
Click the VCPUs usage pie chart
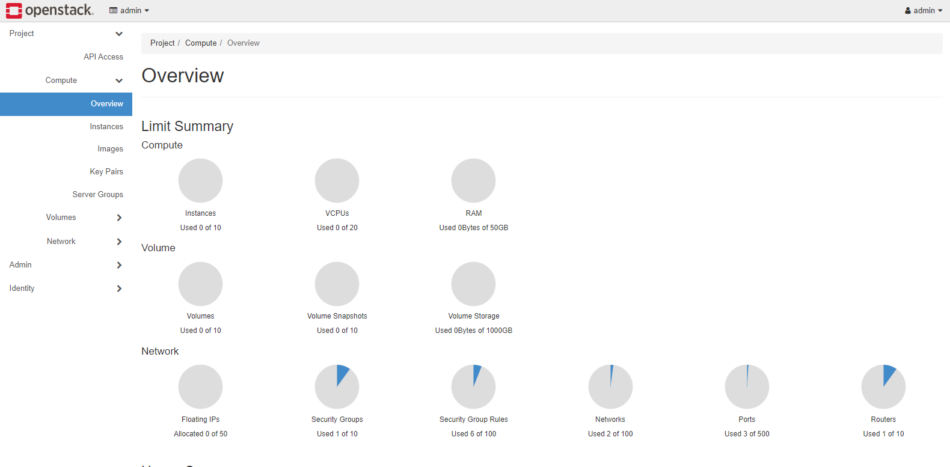(337, 180)
